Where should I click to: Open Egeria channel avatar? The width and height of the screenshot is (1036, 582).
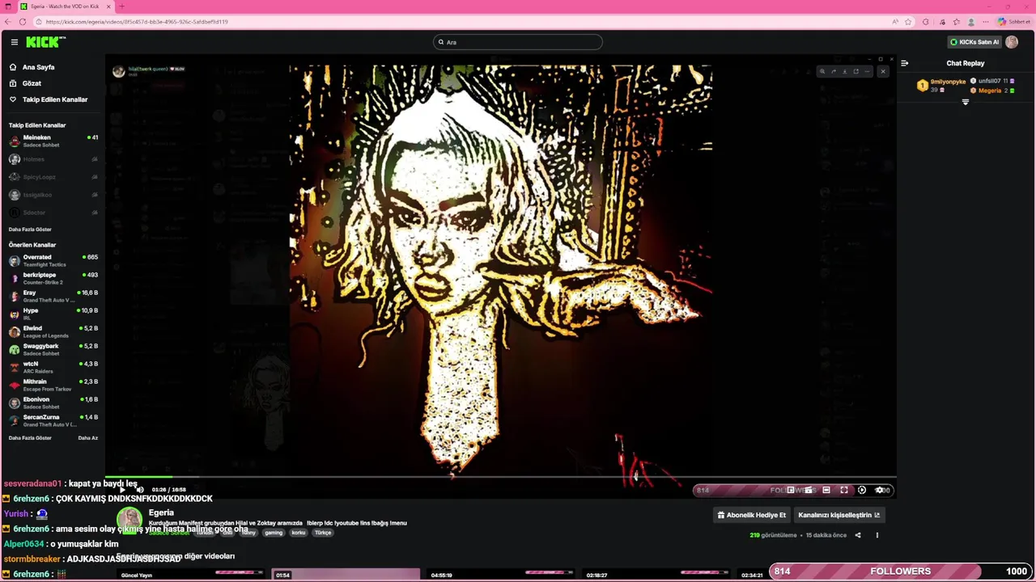pos(129,521)
